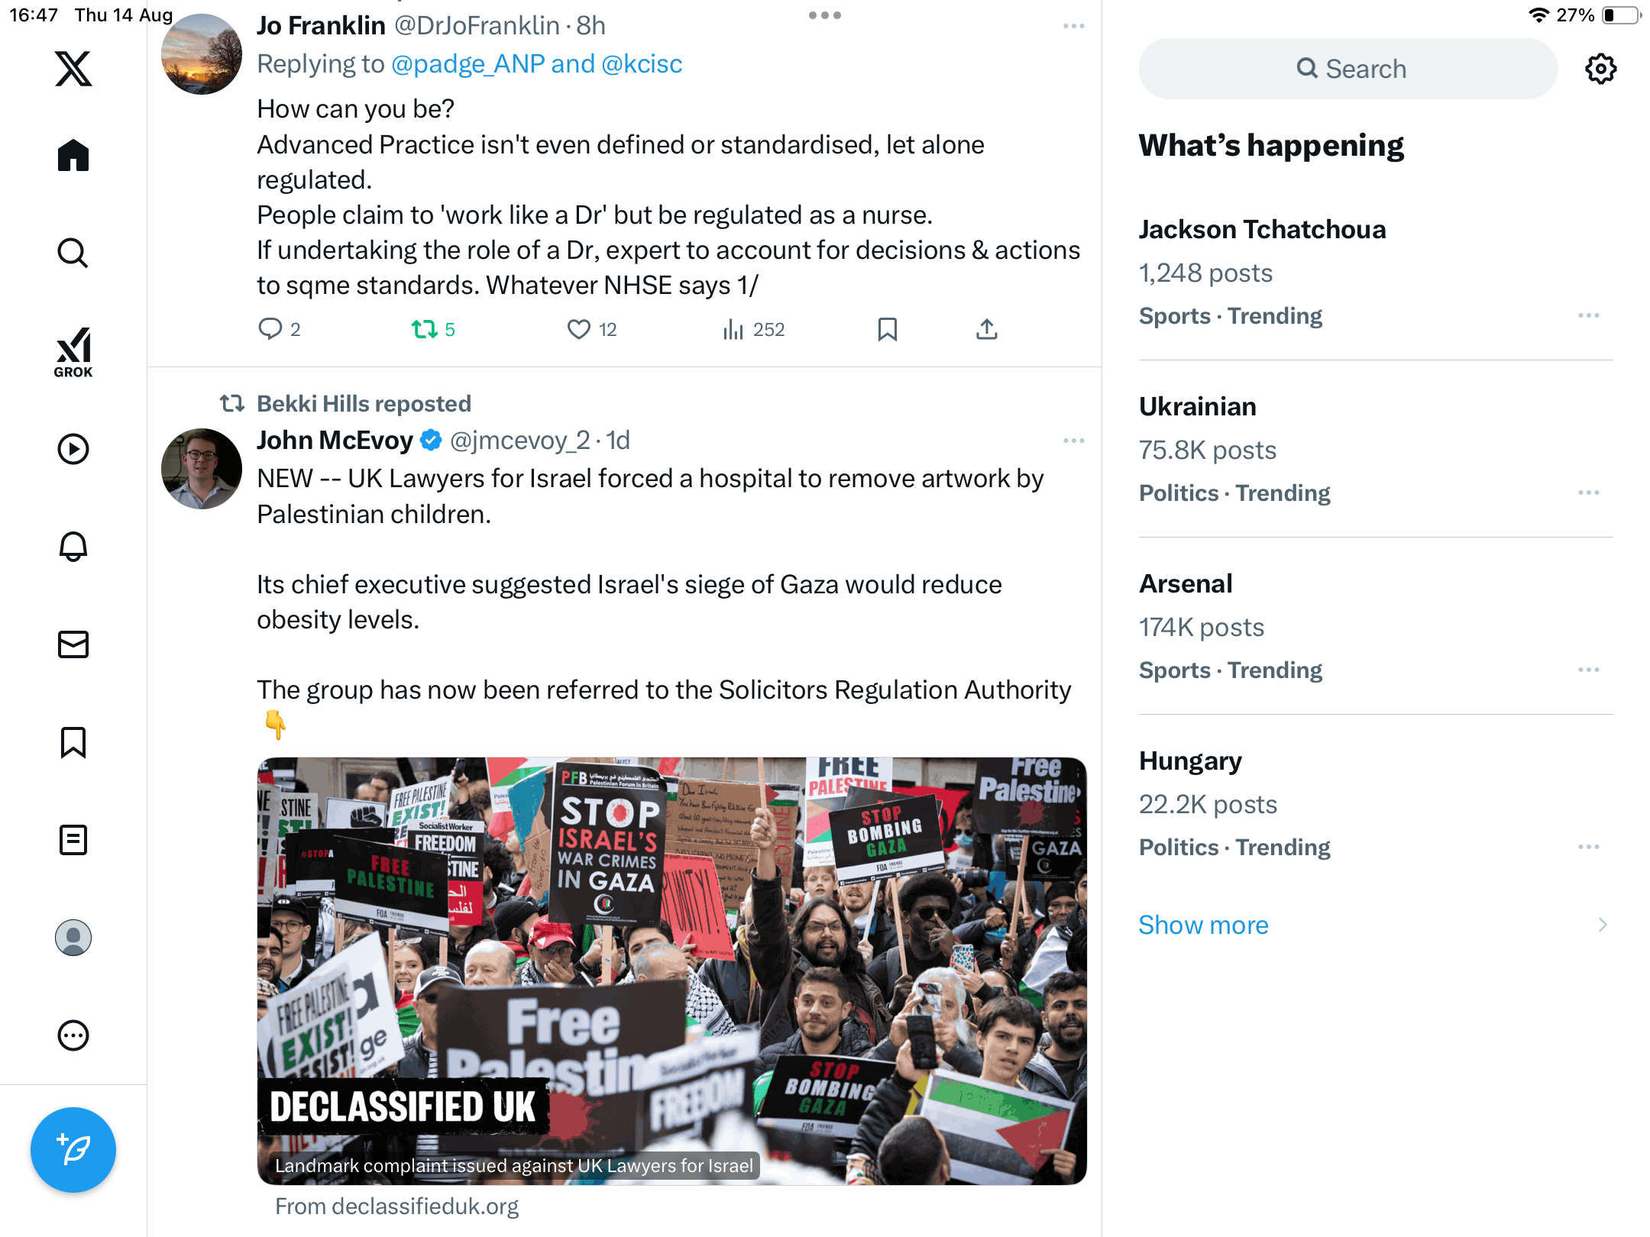Open the Bookmarks sidebar item
This screenshot has width=1650, height=1237.
pyautogui.click(x=73, y=742)
